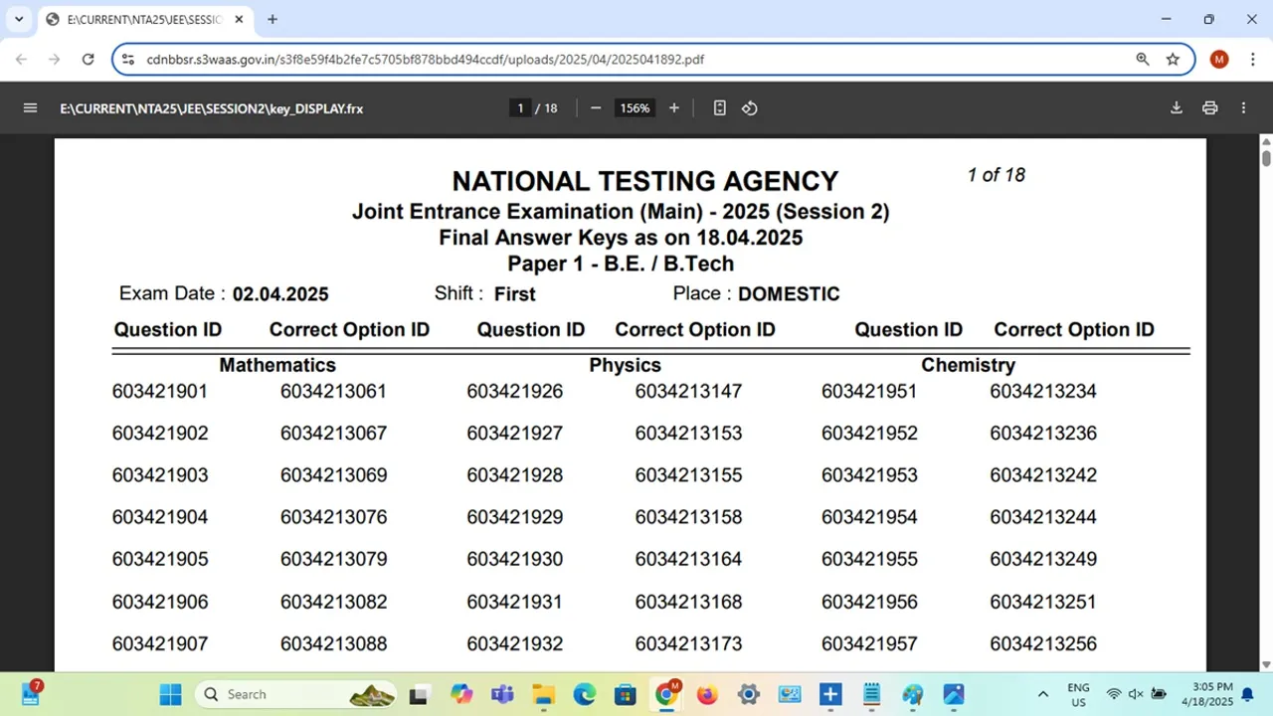Open ENG US language switcher
Viewport: 1273px width, 716px height.
point(1078,694)
